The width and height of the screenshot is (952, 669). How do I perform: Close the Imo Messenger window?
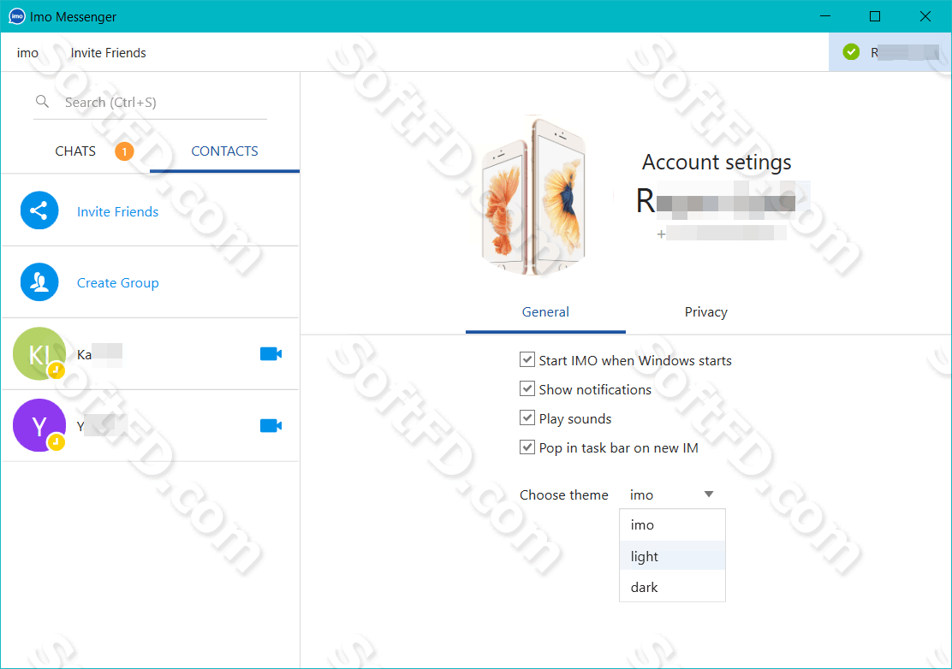925,16
